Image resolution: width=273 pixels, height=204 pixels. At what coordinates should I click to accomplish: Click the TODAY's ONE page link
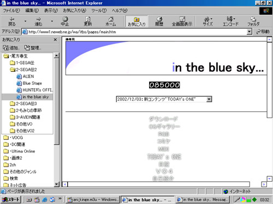pyautogui.click(x=164, y=157)
